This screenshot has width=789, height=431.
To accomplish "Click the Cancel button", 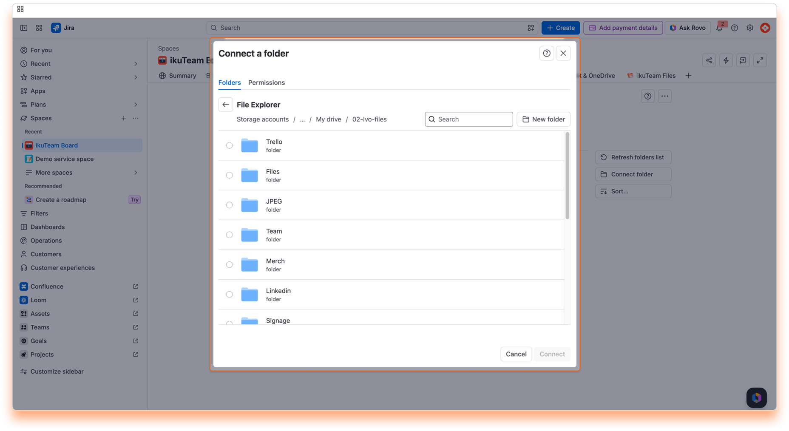I will [x=516, y=354].
